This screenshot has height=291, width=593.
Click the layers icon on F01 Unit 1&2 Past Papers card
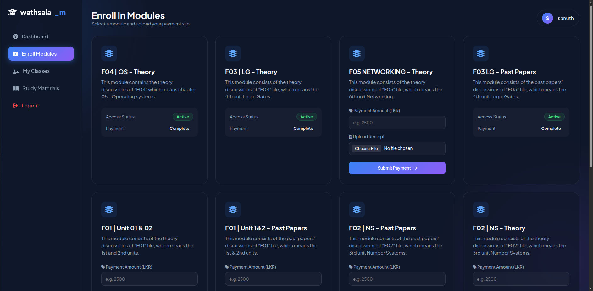click(x=233, y=210)
